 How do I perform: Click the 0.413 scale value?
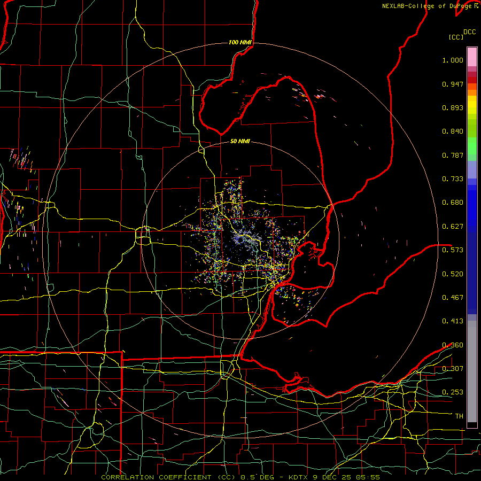tap(453, 321)
